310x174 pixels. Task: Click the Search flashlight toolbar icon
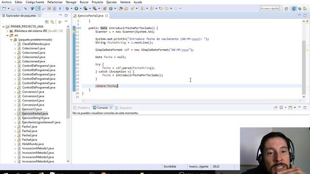(x=132, y=9)
